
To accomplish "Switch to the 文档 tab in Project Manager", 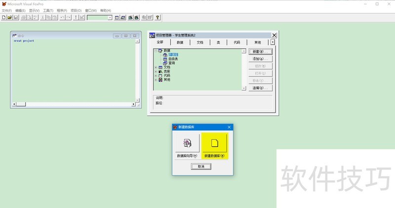I will (x=200, y=42).
